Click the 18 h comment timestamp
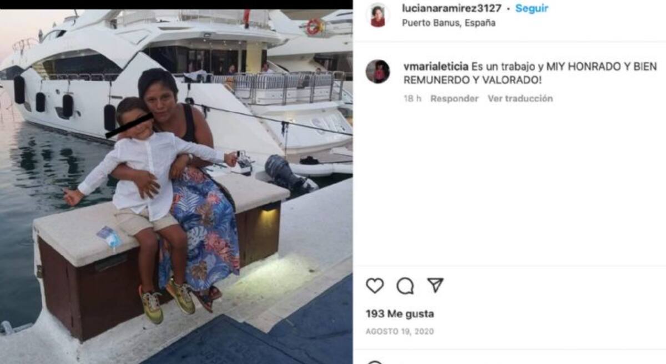Viewport: 666px width, 364px height. pyautogui.click(x=412, y=99)
